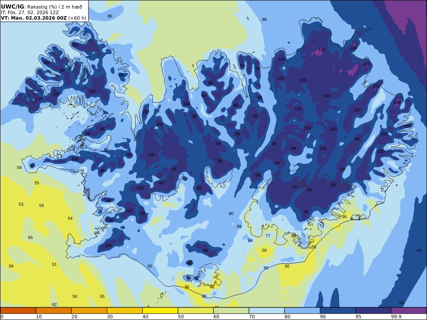Click the legend tick label '95'
The width and height of the screenshot is (427, 320).
click(358, 317)
